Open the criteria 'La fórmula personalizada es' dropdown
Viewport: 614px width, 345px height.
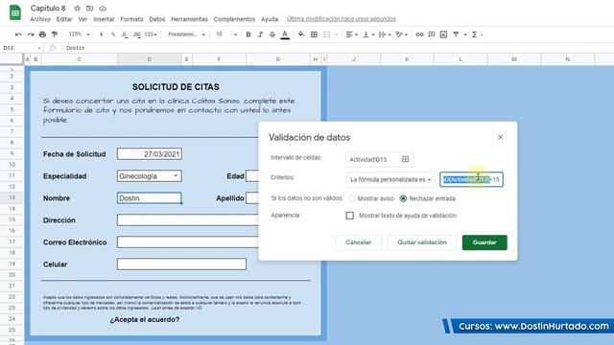point(390,179)
